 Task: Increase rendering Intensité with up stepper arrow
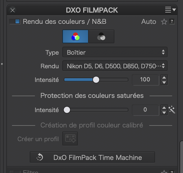point(164,77)
